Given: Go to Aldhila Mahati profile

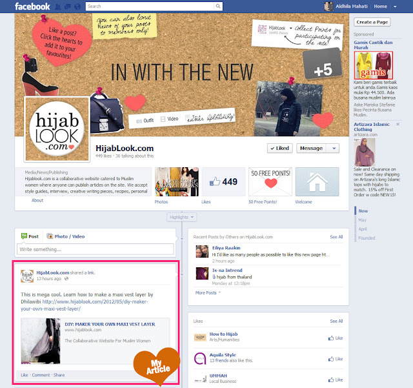Looking at the screenshot, I should [351, 6].
